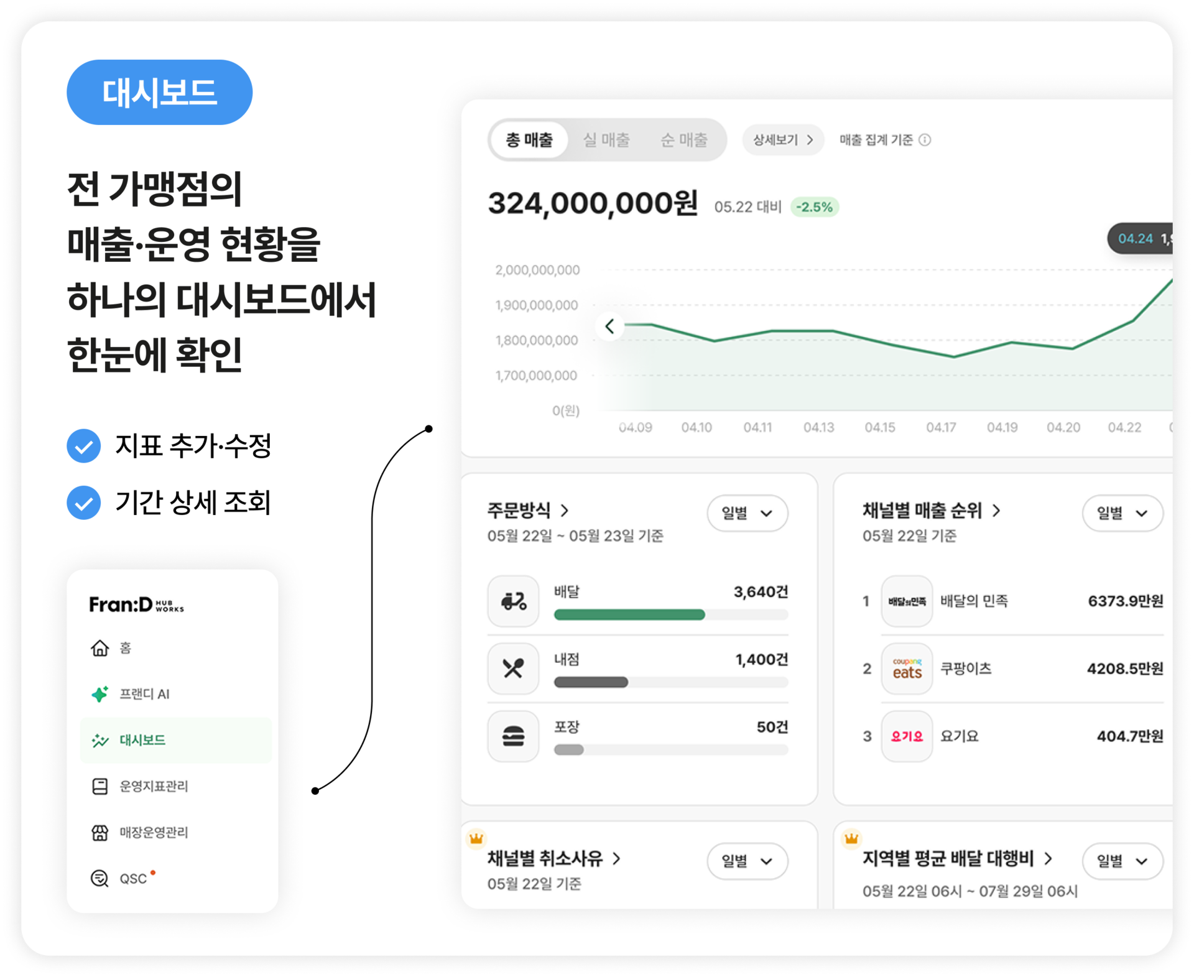Open the 운영지표관리 sidebar icon
This screenshot has width=1194, height=977.
[x=99, y=786]
